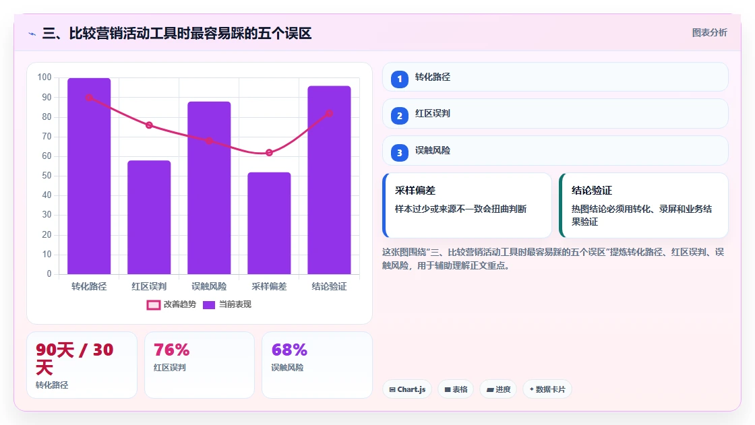Click the summary paragraph starting with 这张图围绕
Viewport: 755px width, 425px height.
[x=553, y=259]
